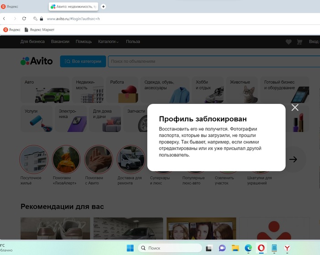This screenshot has height=255, width=320.
Task: Open the Польза link
Action: pos(133,42)
